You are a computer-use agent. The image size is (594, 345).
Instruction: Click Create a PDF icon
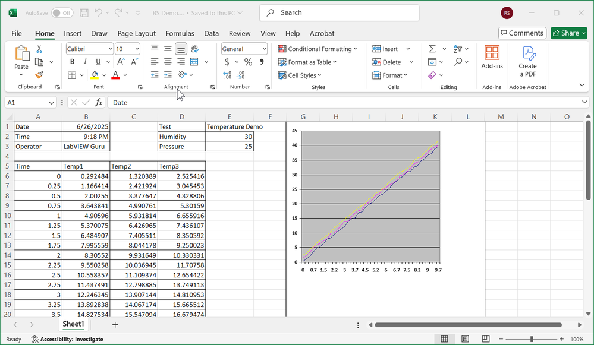click(x=527, y=60)
